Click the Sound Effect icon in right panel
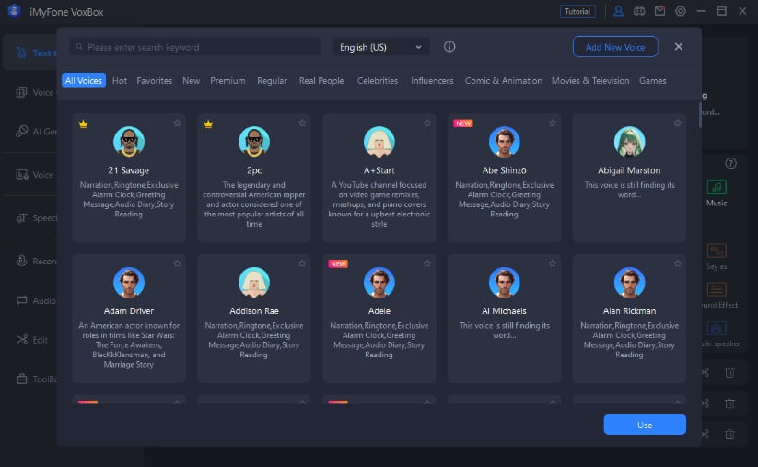The image size is (758, 467). [717, 289]
